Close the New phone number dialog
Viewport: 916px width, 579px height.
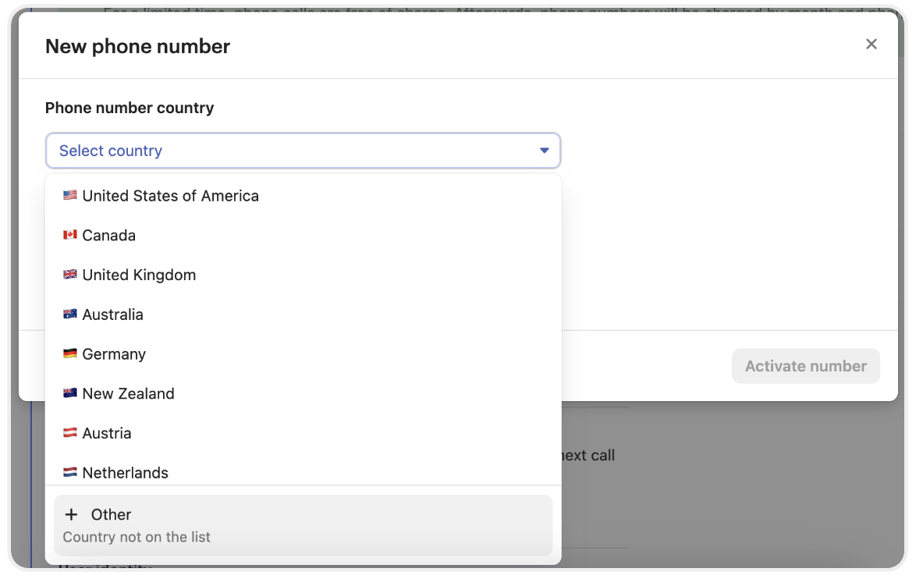click(x=872, y=44)
